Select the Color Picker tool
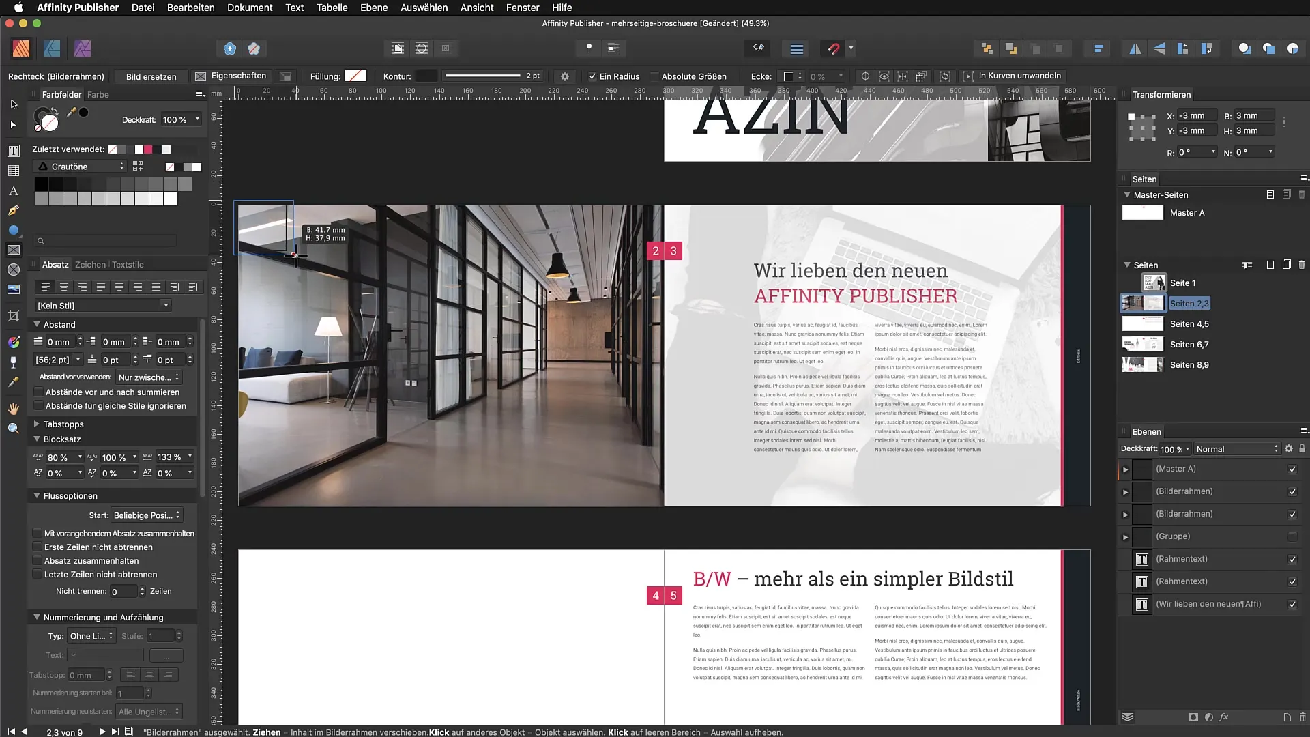The width and height of the screenshot is (1310, 737). click(14, 382)
